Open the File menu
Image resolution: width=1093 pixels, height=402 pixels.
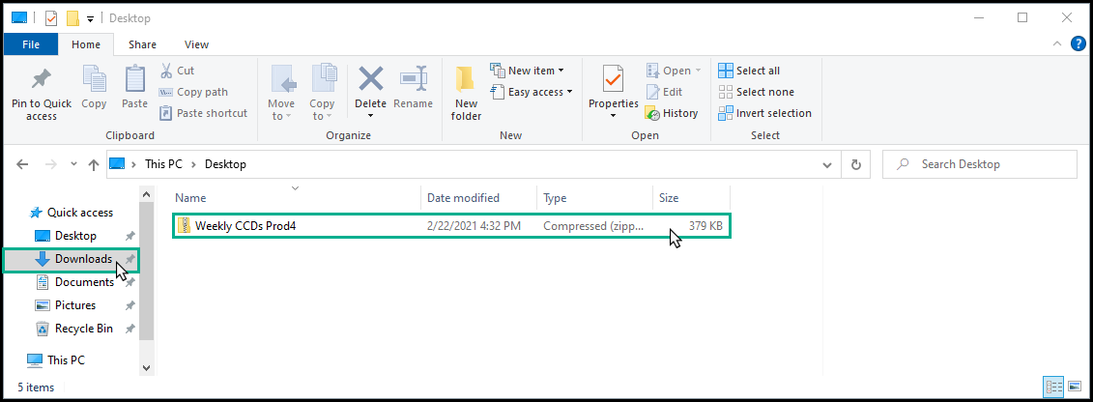(x=31, y=43)
